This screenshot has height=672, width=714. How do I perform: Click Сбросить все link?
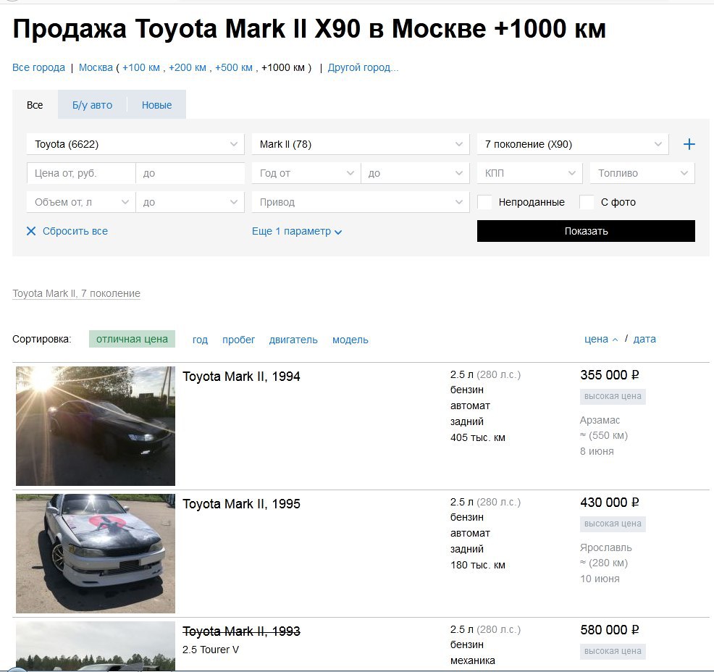coord(75,231)
